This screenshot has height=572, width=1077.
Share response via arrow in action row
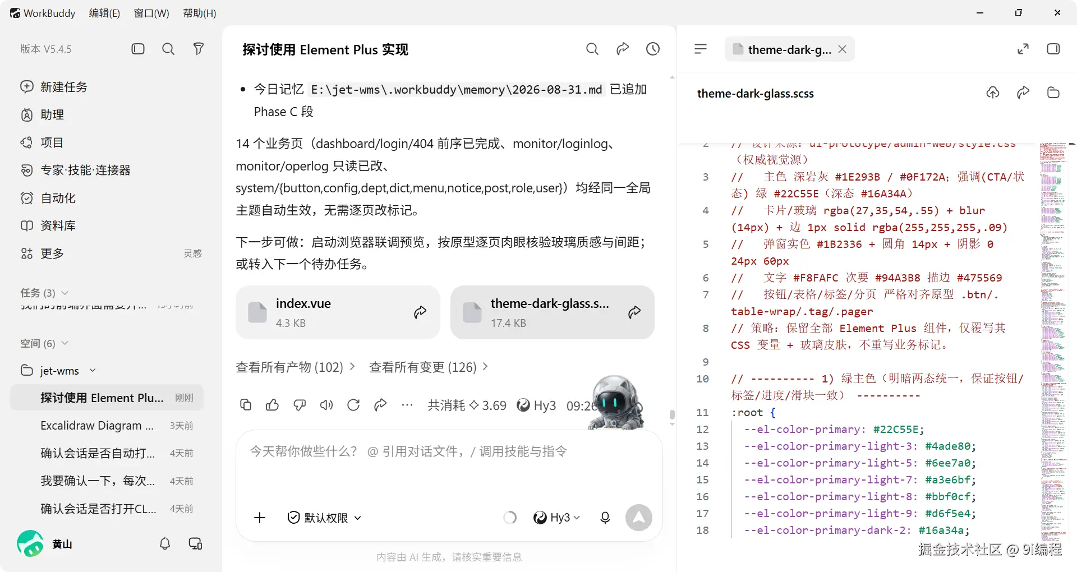click(380, 405)
